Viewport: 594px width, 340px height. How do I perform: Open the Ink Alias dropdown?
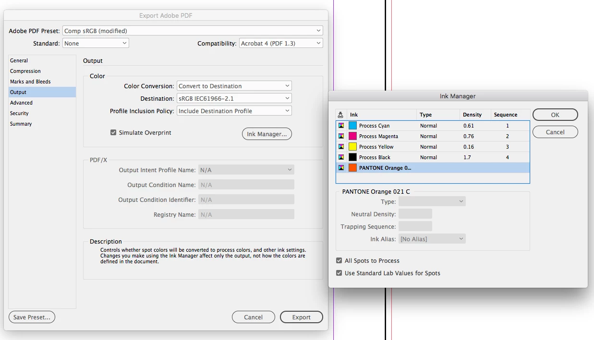(x=432, y=239)
